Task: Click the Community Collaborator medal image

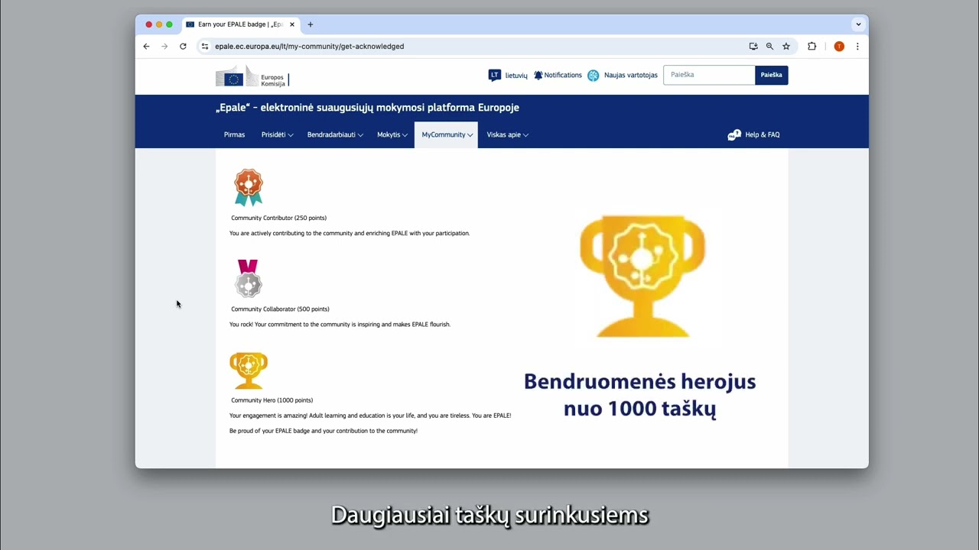Action: click(249, 278)
